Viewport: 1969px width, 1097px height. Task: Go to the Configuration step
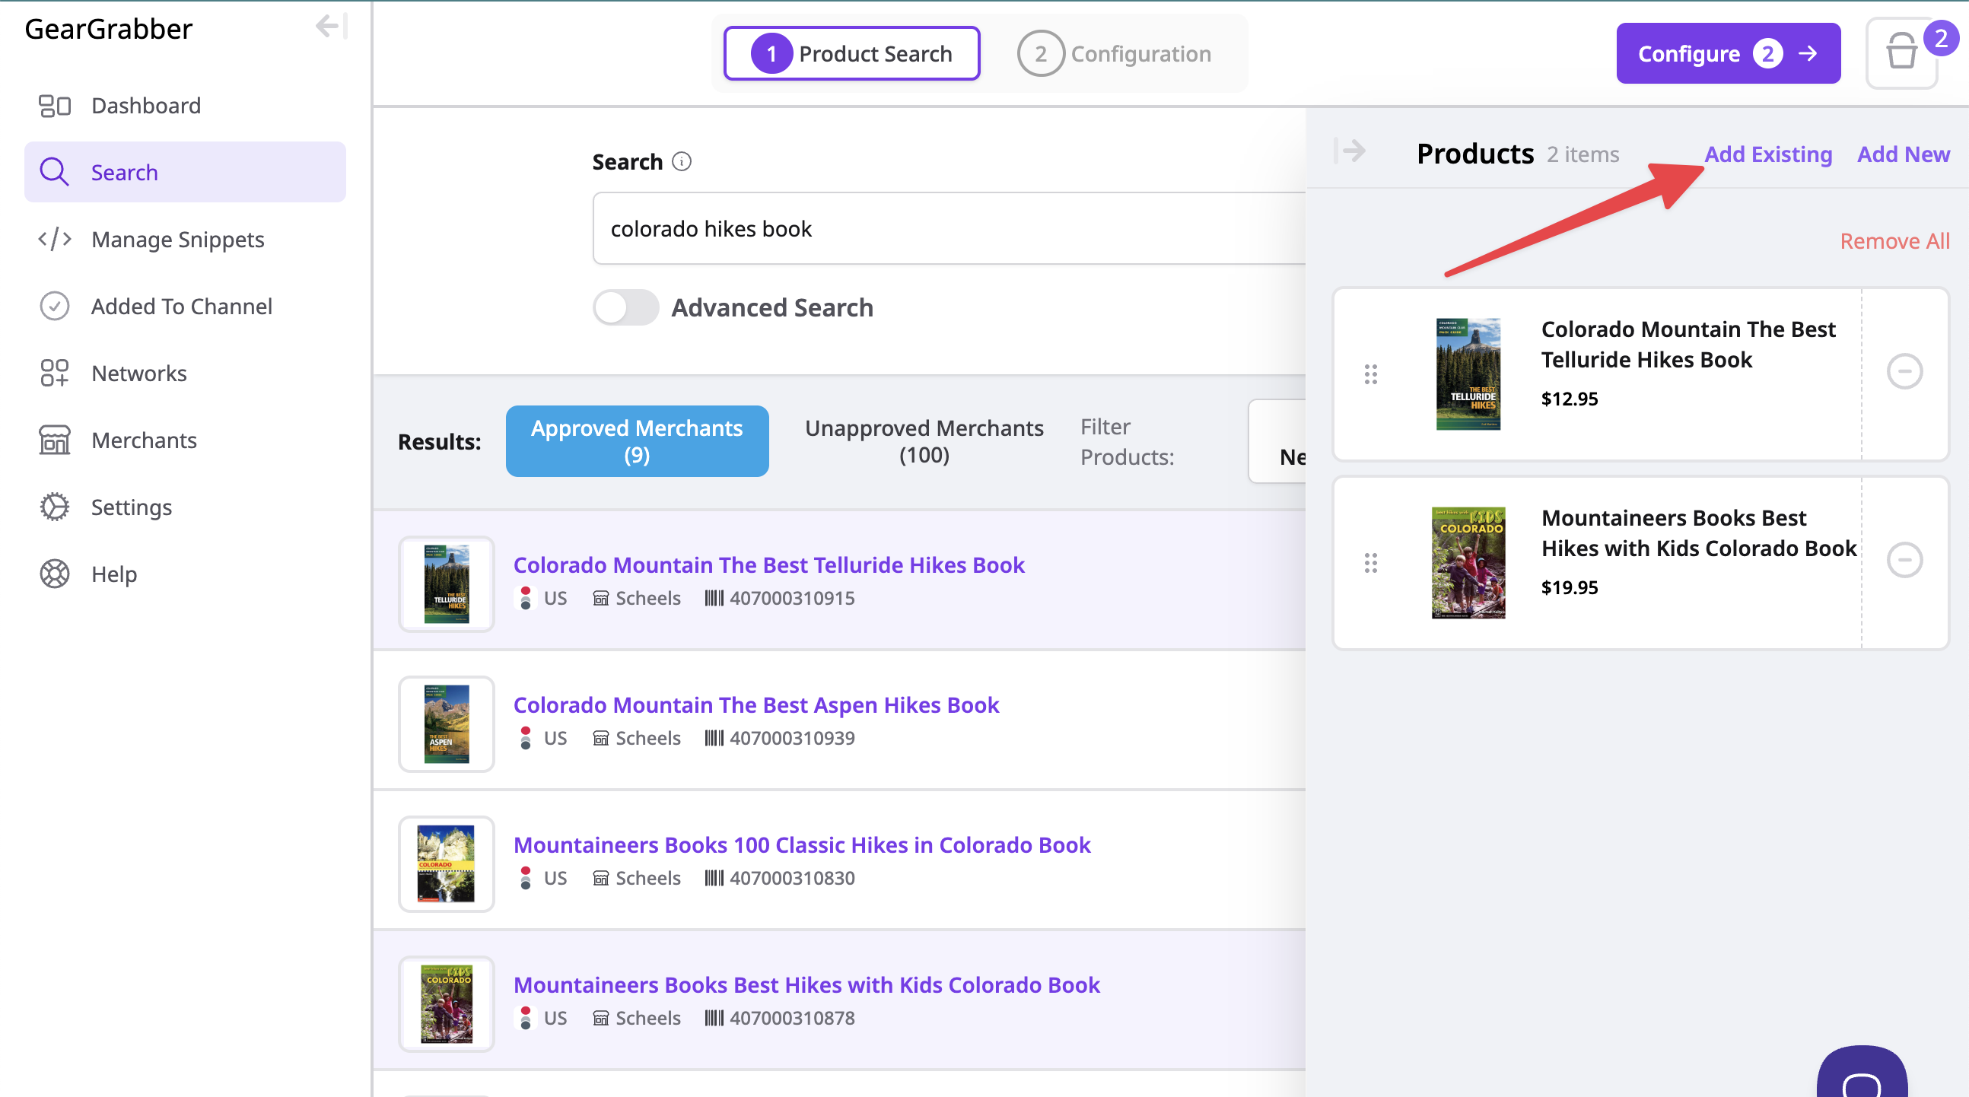point(1115,53)
